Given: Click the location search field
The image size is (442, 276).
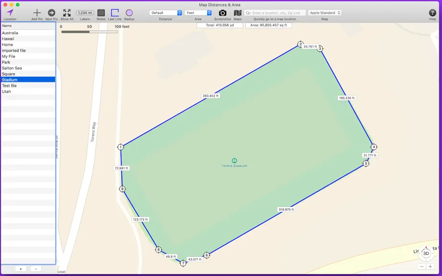Looking at the screenshot, I should [x=275, y=12].
